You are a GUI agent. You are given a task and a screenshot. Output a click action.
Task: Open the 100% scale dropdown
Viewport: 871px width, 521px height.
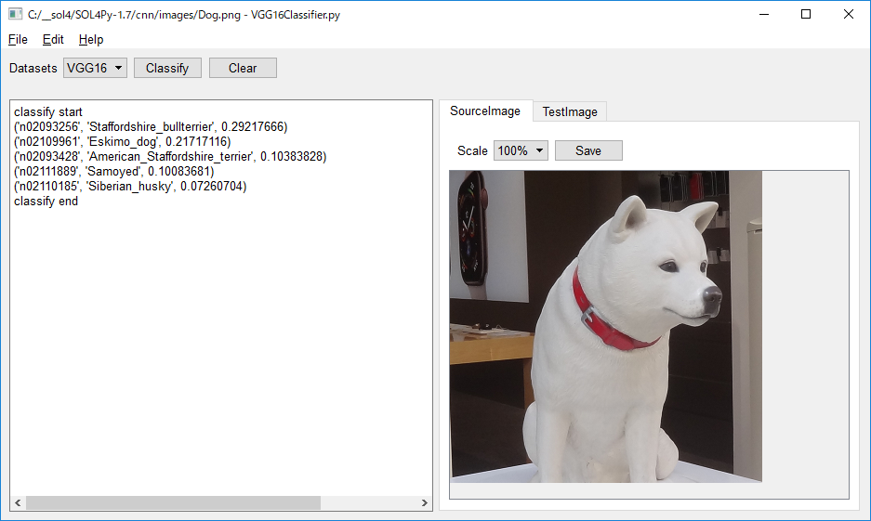[x=521, y=150]
